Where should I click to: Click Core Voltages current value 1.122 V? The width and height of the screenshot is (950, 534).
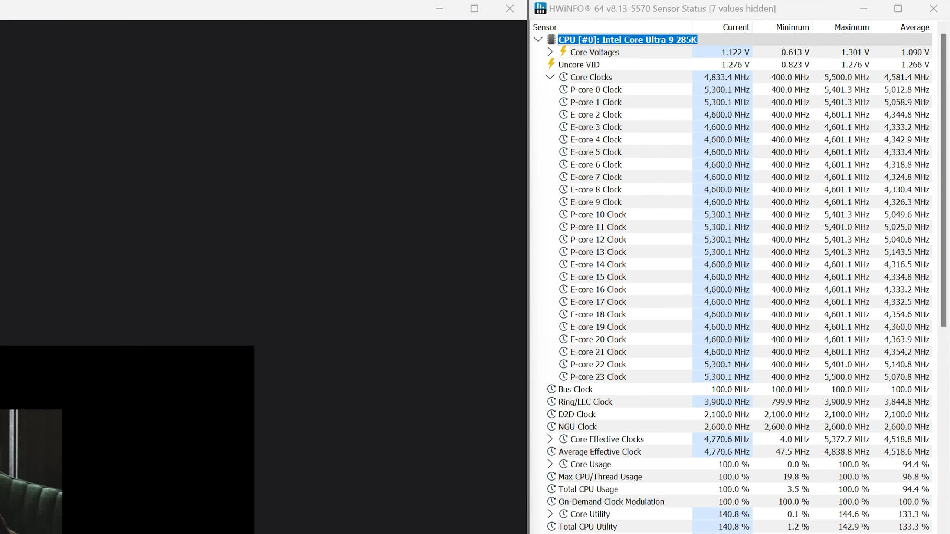(735, 52)
